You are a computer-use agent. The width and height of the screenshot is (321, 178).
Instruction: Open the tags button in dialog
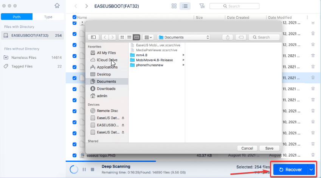coord(241,37)
